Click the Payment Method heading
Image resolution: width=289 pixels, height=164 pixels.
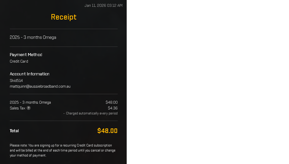(26, 55)
